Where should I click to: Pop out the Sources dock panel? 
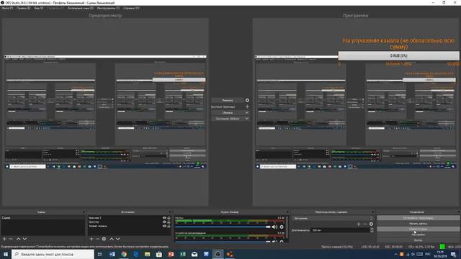coord(170,212)
